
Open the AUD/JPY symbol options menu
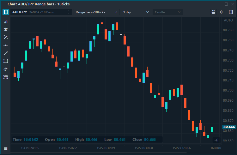(69, 12)
